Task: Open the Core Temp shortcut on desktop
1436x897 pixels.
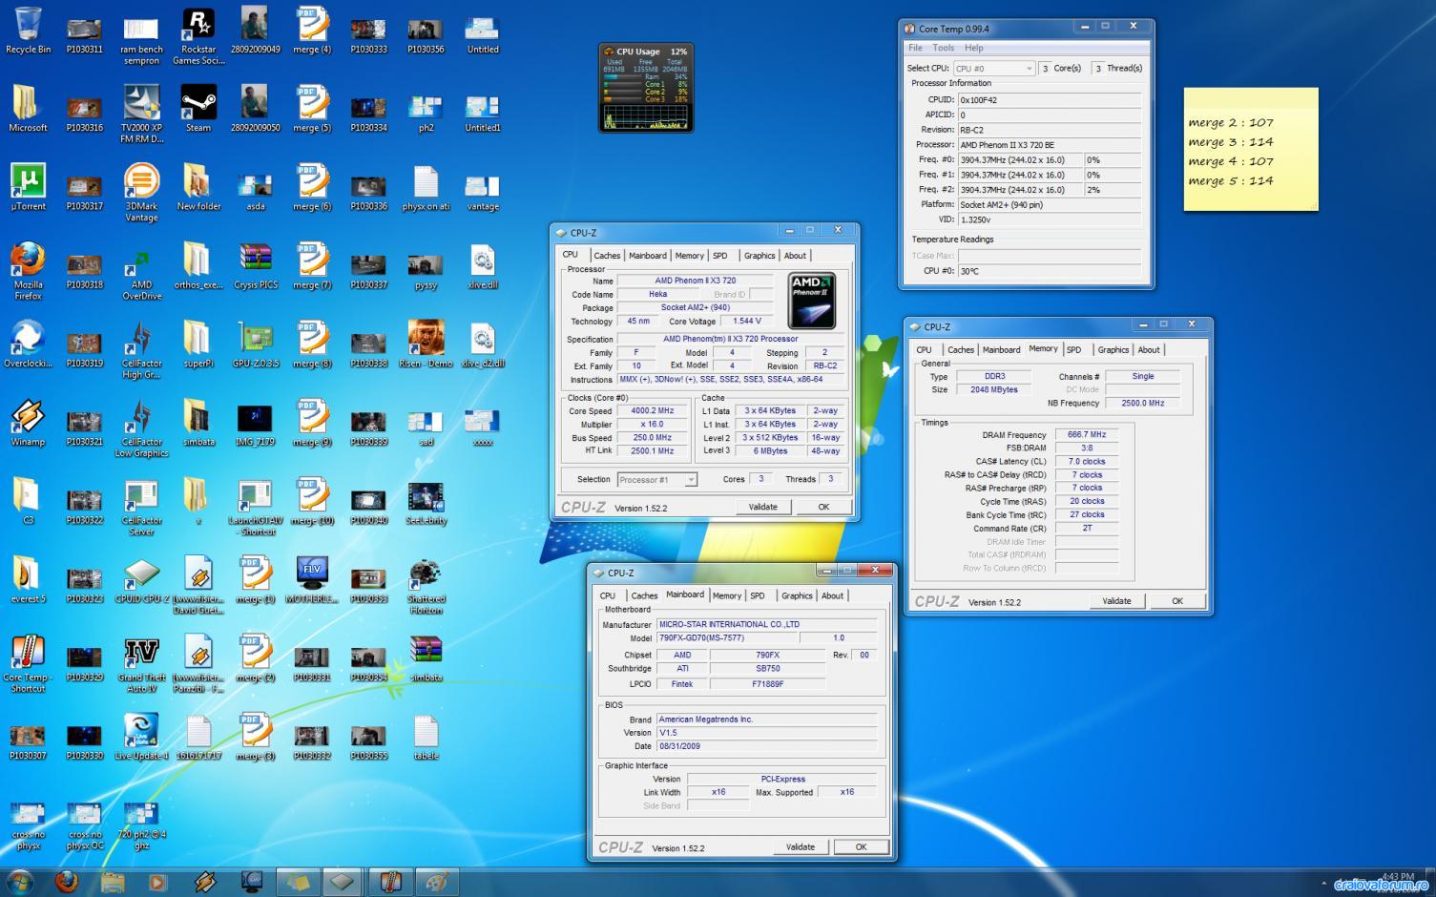Action: [x=28, y=663]
